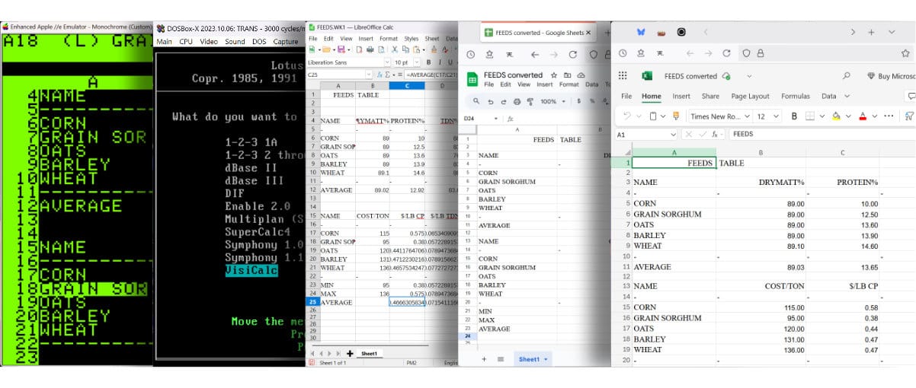The image size is (916, 388).
Task: Click the Bold icon in LibreOffice Calc
Action: 429,62
